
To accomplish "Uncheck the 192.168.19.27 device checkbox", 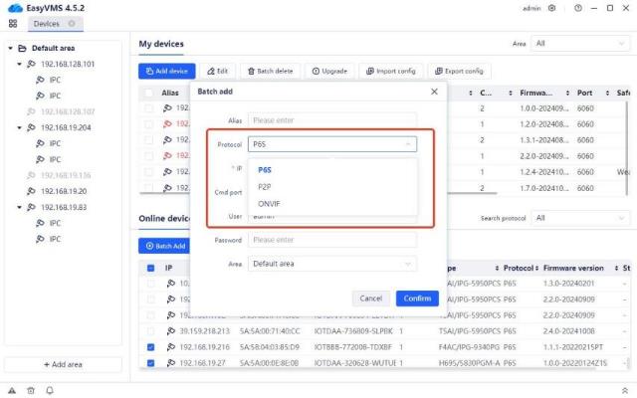I will 150,363.
